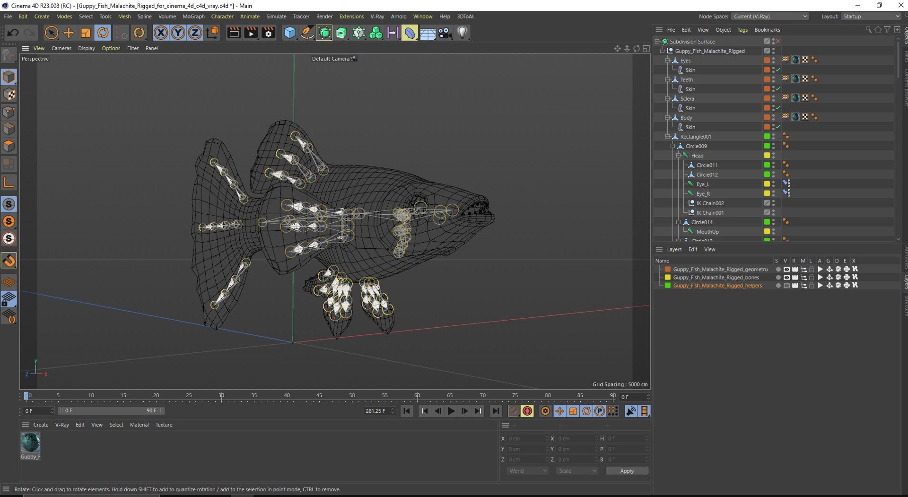This screenshot has width=908, height=497.
Task: Go to end of animation button
Action: 496,411
